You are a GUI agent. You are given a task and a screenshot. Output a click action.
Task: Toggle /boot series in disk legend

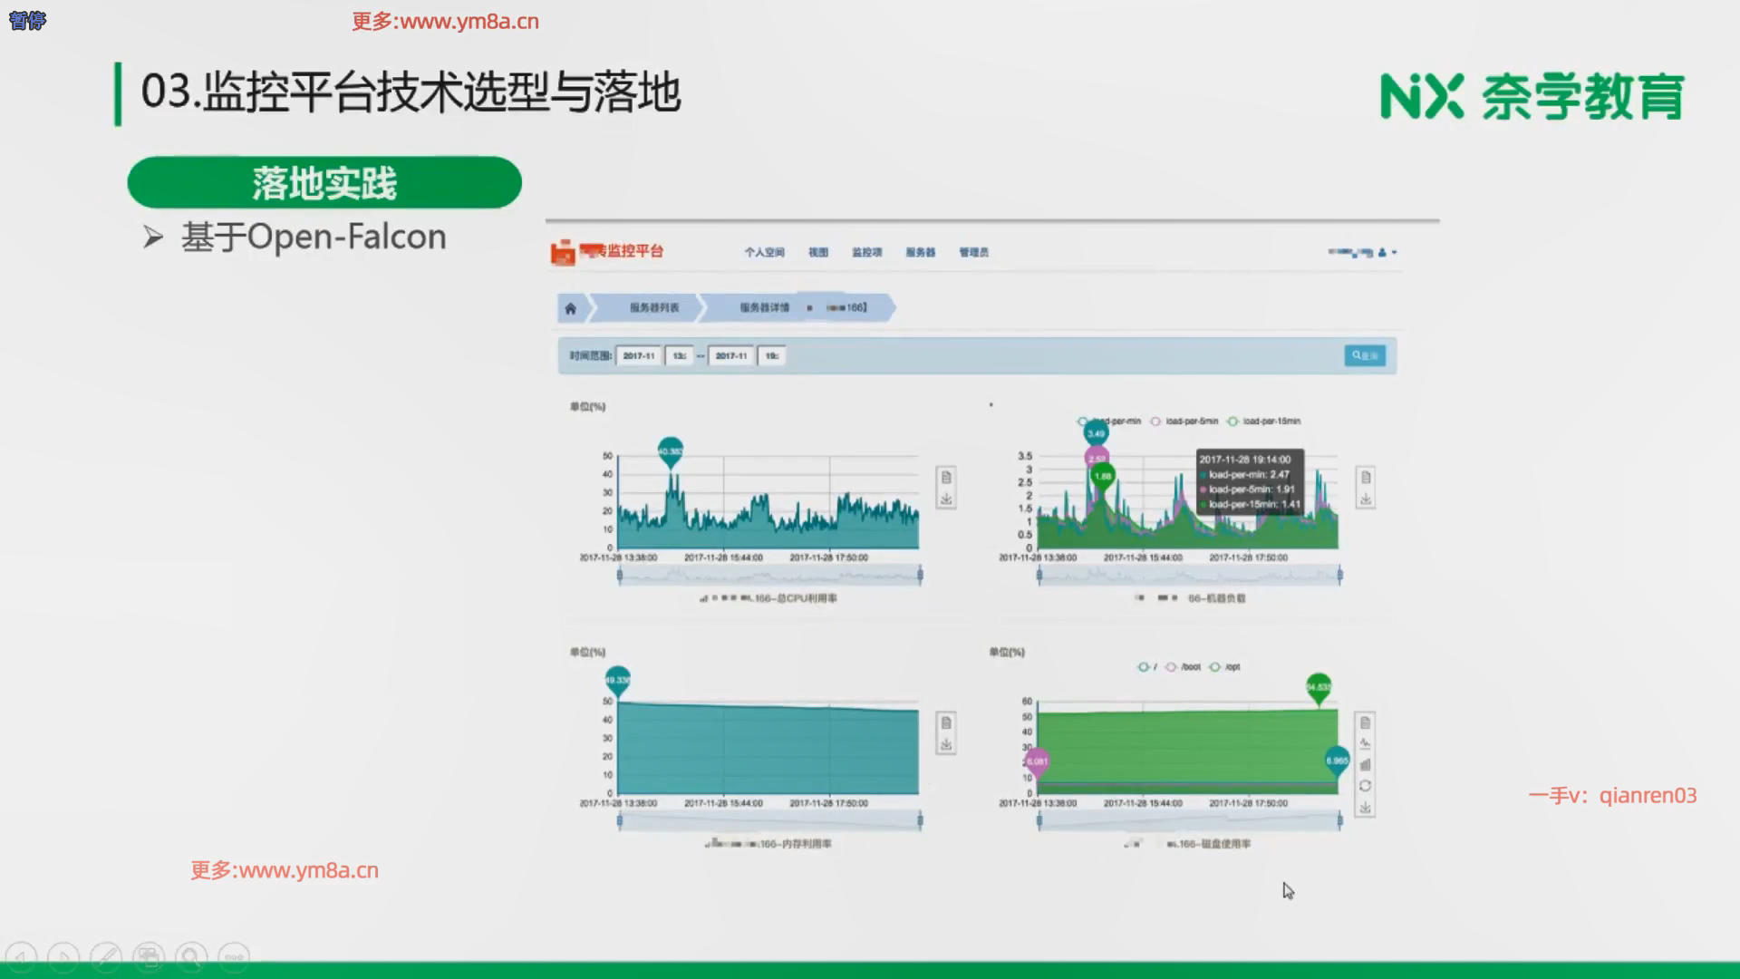coord(1183,667)
